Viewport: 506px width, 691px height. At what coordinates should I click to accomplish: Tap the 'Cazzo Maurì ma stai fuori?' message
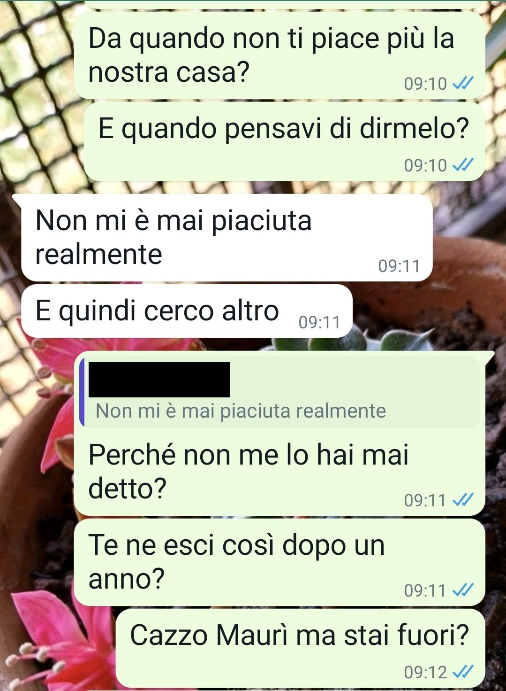300,648
